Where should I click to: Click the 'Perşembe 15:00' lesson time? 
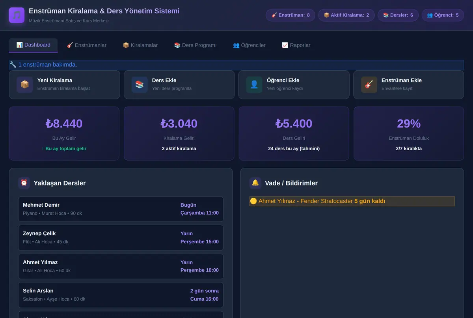tap(199, 241)
